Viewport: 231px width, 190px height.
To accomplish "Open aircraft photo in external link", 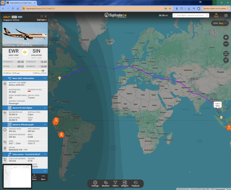I will pos(46,45).
